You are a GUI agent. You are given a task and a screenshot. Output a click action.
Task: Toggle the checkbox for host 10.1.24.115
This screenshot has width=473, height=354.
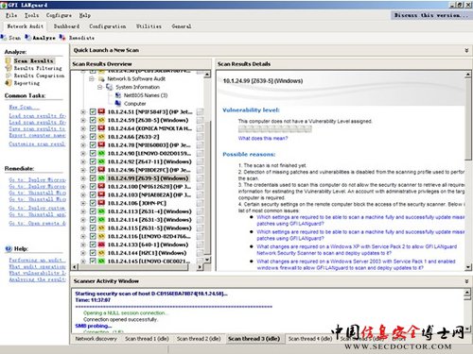point(93,228)
